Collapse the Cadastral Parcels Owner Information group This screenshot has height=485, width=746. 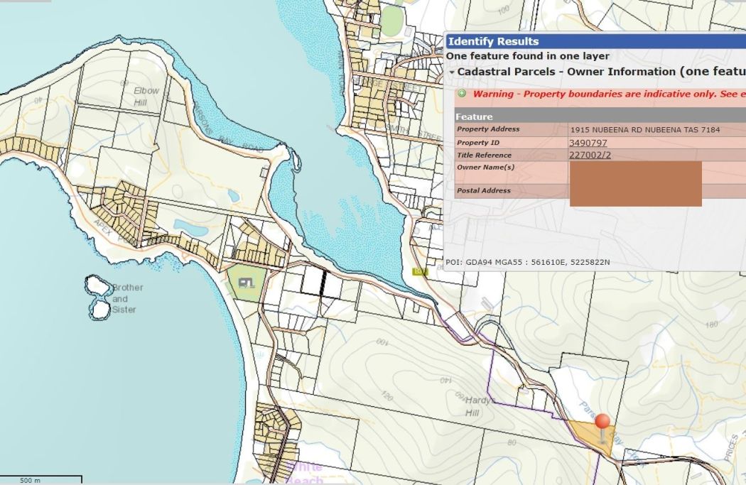tap(452, 72)
